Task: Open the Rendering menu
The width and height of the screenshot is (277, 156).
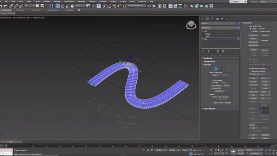Action: click(x=81, y=1)
